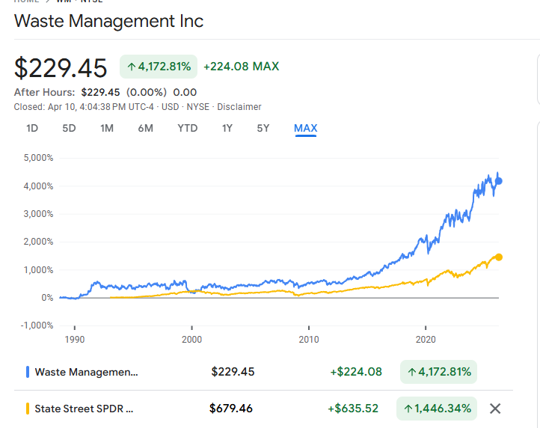Click the 1,000% y-axis label
The image size is (540, 428).
coord(38,270)
